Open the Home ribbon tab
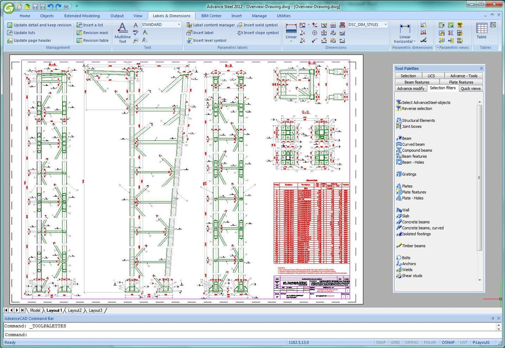505x348 pixels. [x=25, y=16]
